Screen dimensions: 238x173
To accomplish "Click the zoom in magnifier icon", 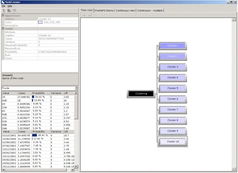I will point(84,15).
